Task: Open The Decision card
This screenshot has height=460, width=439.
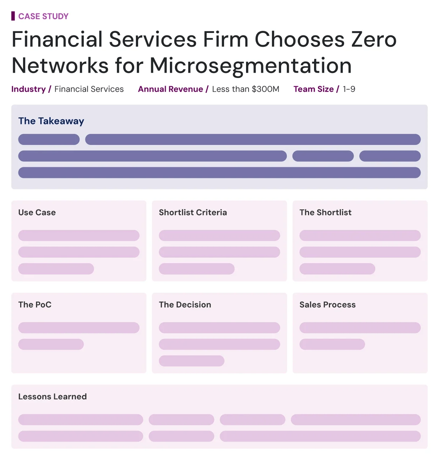Action: (219, 333)
